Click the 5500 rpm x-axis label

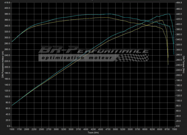(130, 129)
